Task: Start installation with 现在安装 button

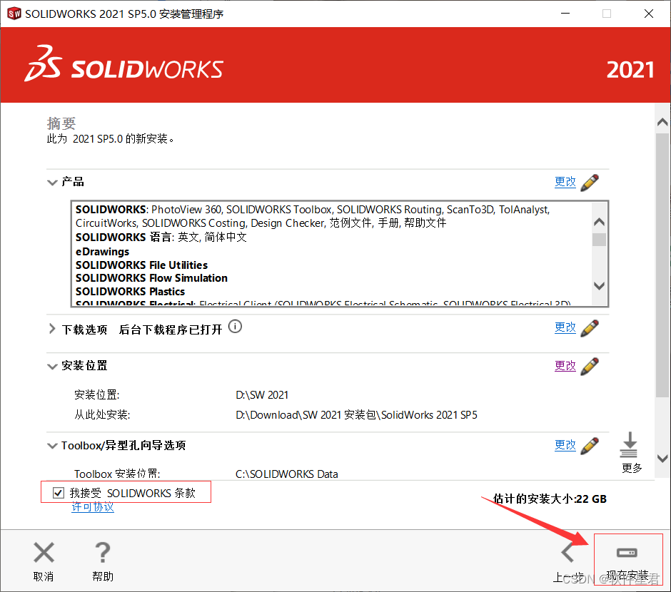Action: [x=627, y=560]
